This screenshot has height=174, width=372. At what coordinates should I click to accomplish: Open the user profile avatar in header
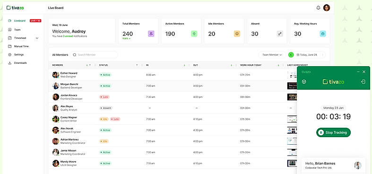327,8
